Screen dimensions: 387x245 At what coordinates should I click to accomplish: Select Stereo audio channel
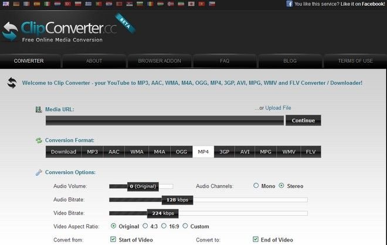point(281,186)
